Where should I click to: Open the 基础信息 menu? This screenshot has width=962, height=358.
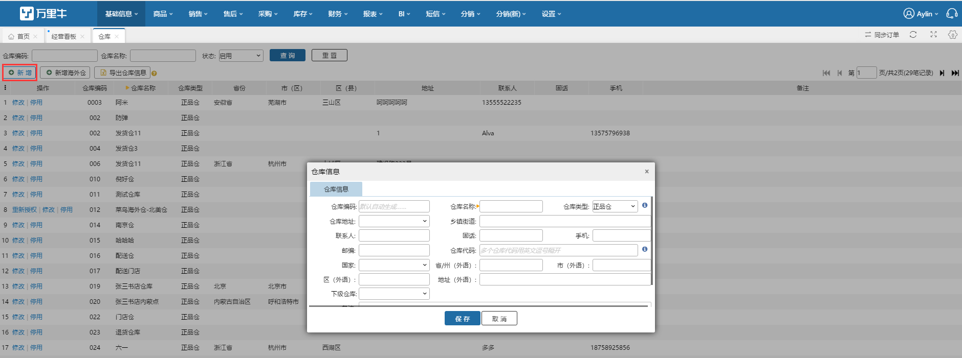(x=121, y=14)
